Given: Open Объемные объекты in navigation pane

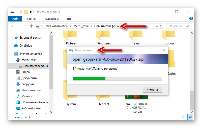Looking at the screenshot, I should coord(35,102).
